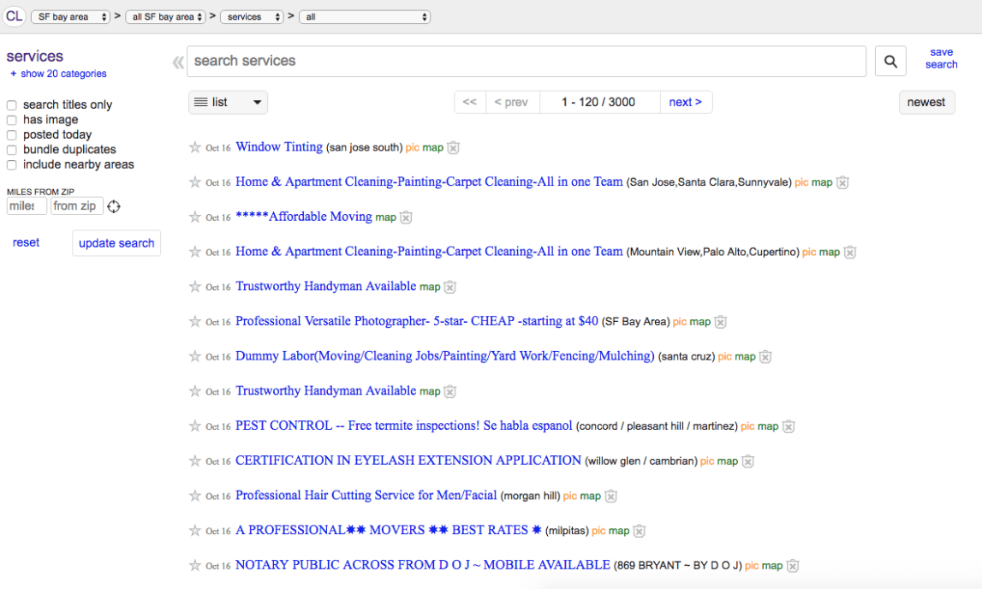
Task: Open the Window Tinting listing
Action: pos(279,146)
